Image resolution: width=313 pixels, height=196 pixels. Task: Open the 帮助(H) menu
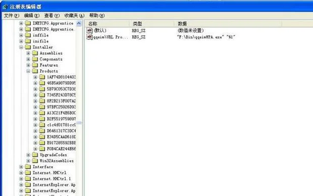click(97, 16)
